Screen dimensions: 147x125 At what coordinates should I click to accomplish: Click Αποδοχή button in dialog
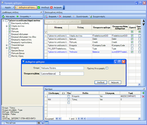101,82
